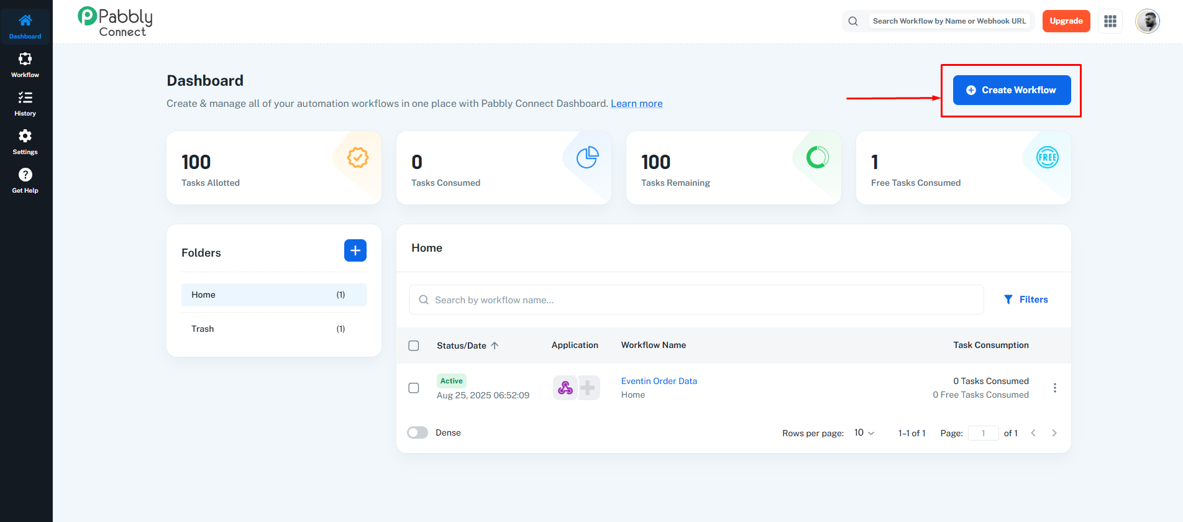
Task: Click the Application column header
Action: pyautogui.click(x=575, y=345)
